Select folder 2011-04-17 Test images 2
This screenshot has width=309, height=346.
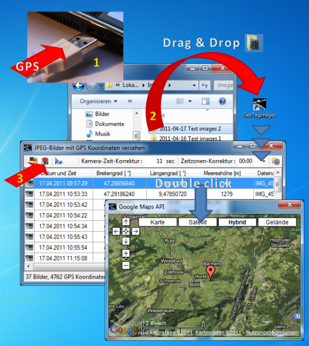coord(190,129)
